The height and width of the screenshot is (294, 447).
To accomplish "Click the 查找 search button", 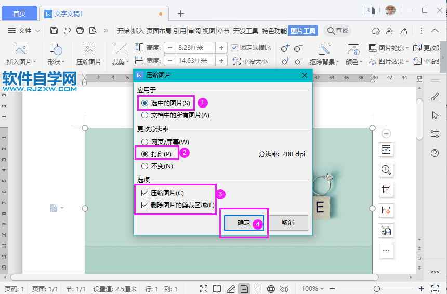I will 338,31.
